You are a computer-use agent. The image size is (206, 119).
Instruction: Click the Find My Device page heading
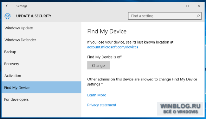coord(107,32)
